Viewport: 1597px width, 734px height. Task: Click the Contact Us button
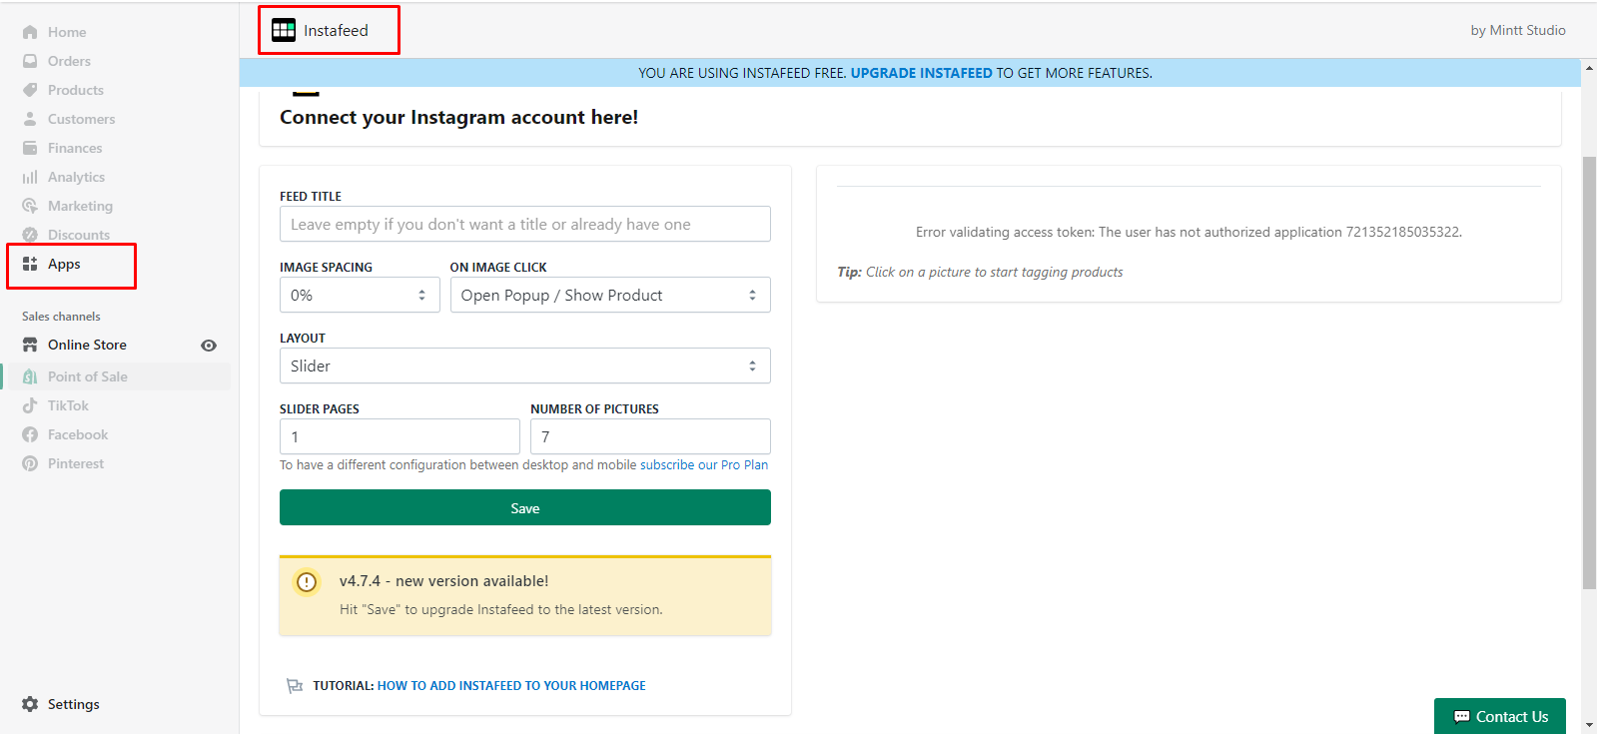tap(1500, 716)
